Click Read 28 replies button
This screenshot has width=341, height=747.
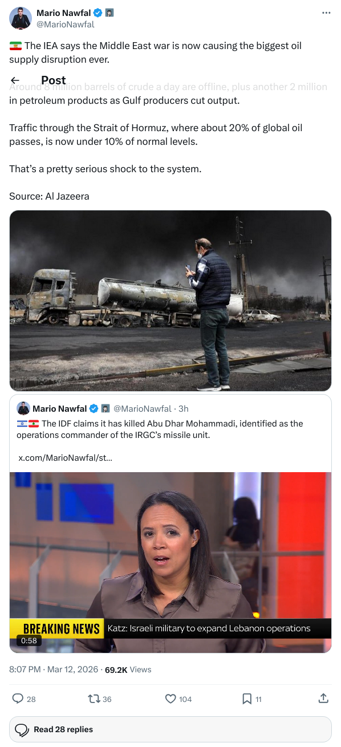(x=170, y=729)
